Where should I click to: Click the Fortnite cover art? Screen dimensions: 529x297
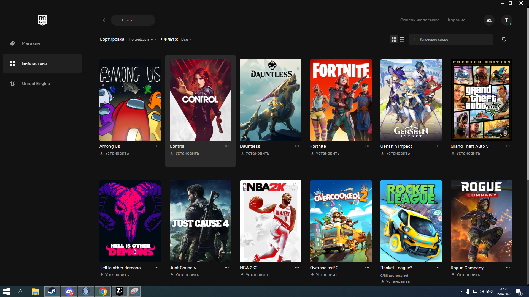(x=341, y=100)
